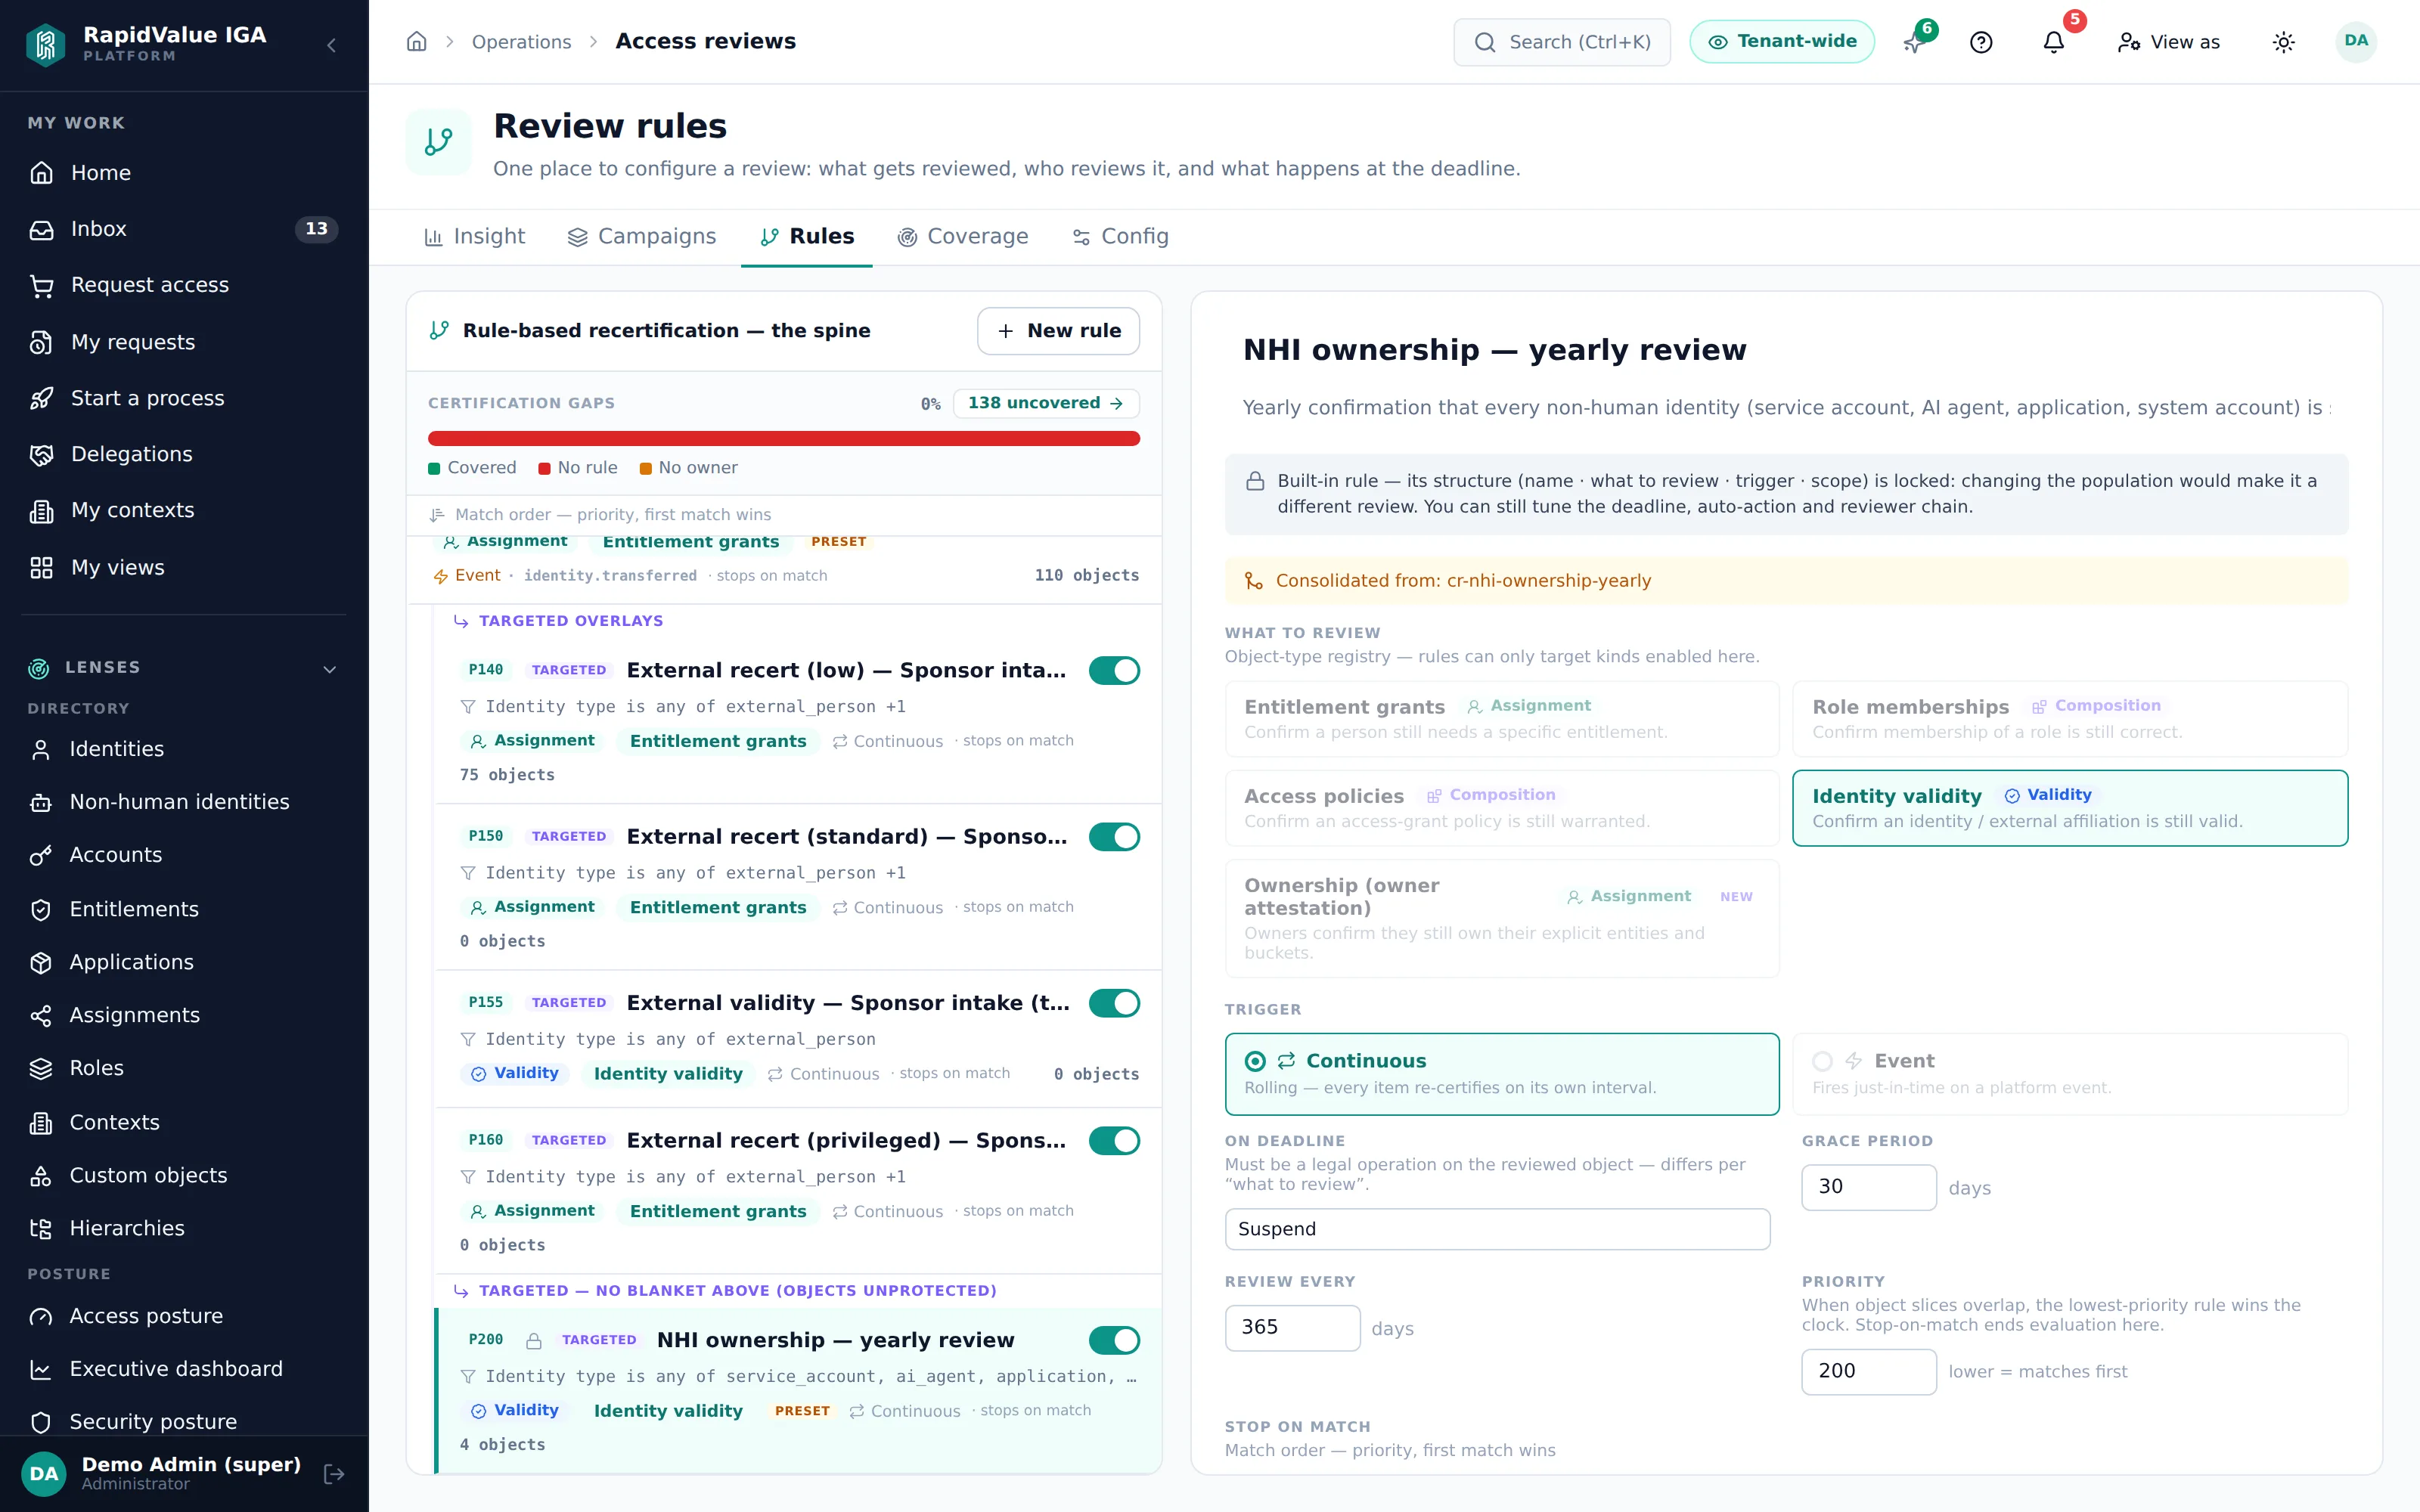
Task: Open the Tenant-wide scope selector
Action: tap(1781, 42)
